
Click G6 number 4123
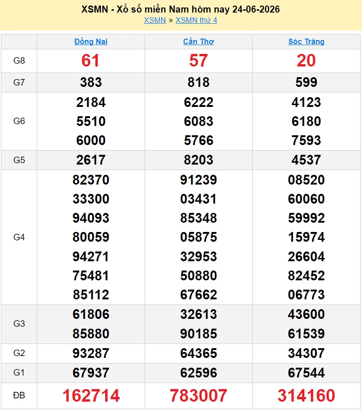pos(306,102)
